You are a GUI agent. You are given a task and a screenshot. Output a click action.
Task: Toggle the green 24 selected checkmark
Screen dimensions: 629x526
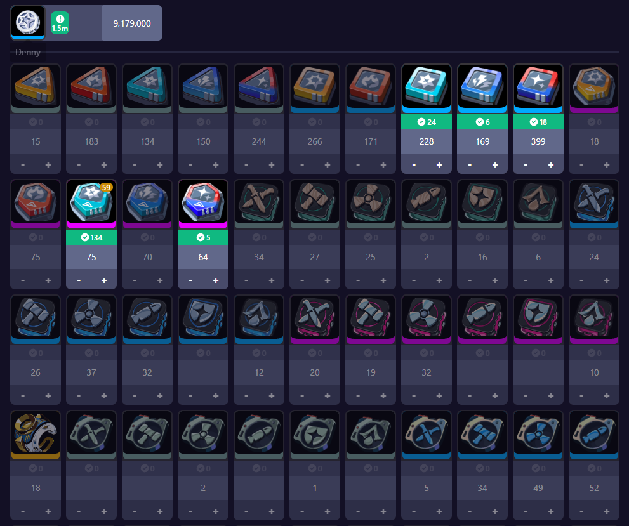427,122
